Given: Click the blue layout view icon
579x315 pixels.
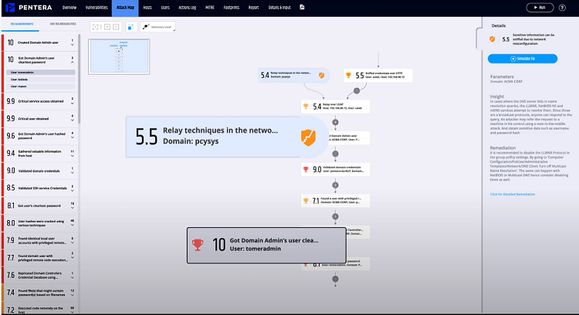Looking at the screenshot, I should [x=129, y=26].
